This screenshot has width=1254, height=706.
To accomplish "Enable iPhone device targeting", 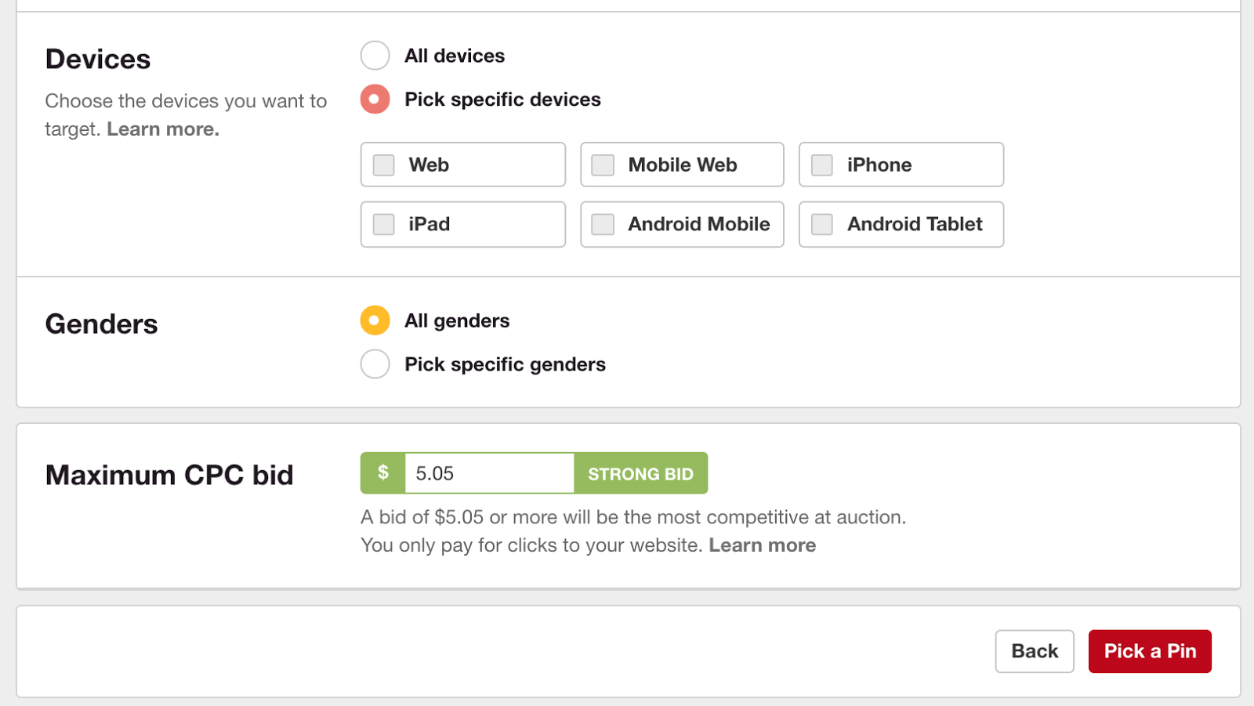I will point(821,165).
